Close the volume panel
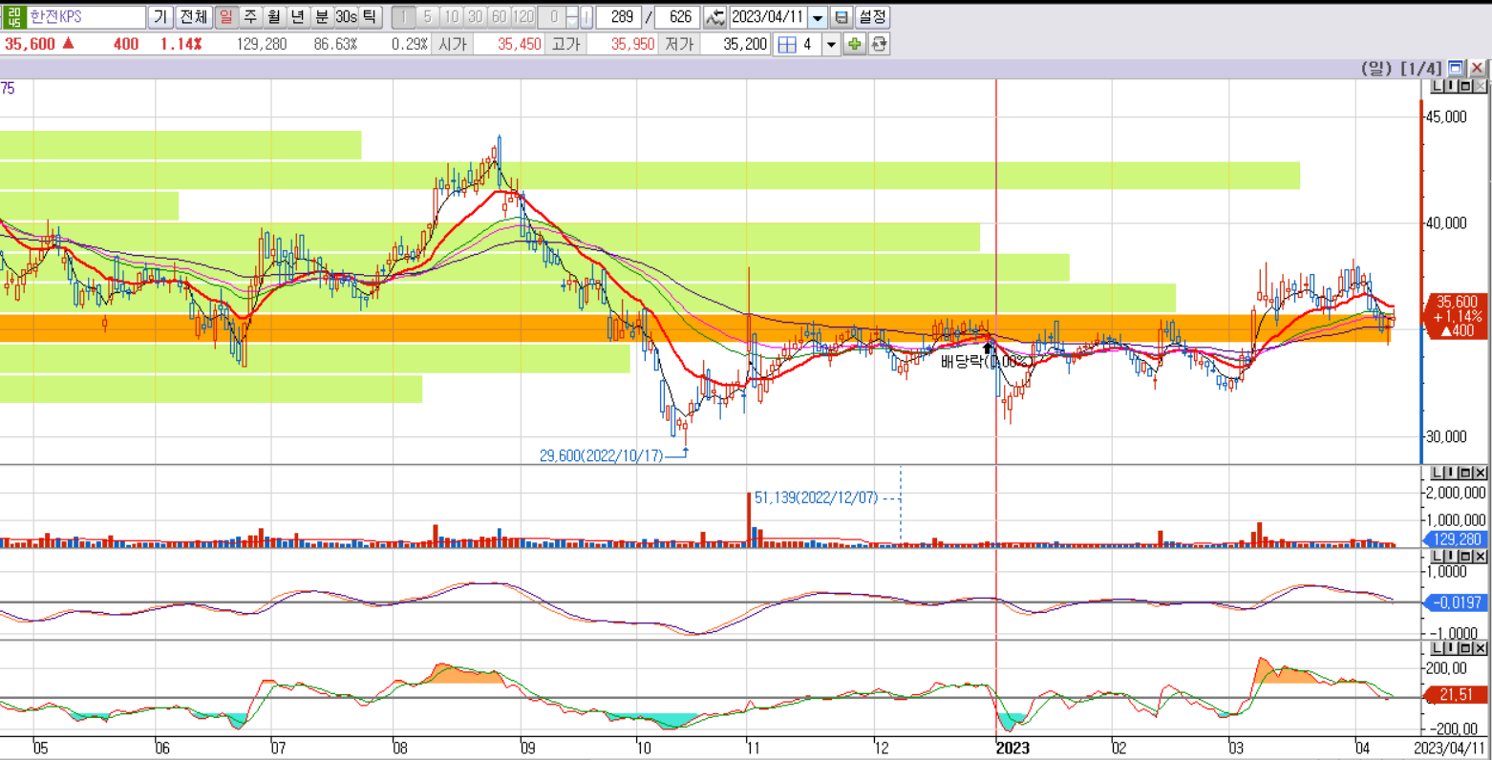The width and height of the screenshot is (1492, 760). tap(1480, 473)
